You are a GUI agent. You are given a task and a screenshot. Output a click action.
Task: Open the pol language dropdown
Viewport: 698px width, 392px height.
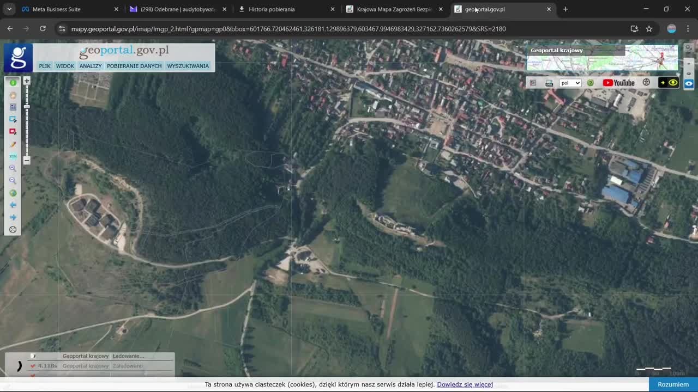click(x=570, y=83)
